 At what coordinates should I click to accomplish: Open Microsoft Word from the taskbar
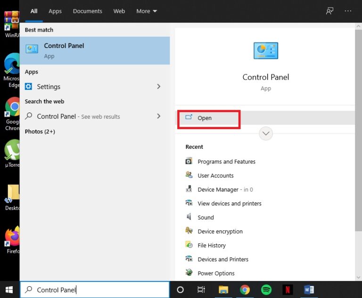tap(309, 290)
